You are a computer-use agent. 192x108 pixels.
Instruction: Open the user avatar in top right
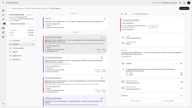pos(189,3)
